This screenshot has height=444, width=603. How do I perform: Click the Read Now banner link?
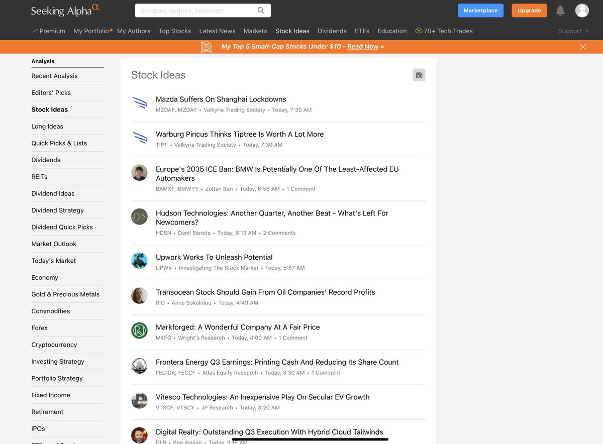tap(363, 47)
